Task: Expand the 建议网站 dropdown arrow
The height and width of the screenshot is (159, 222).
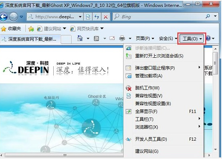Action: tap(65, 28)
